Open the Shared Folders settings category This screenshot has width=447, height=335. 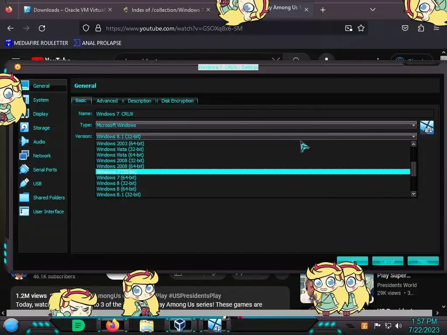pyautogui.click(x=48, y=198)
